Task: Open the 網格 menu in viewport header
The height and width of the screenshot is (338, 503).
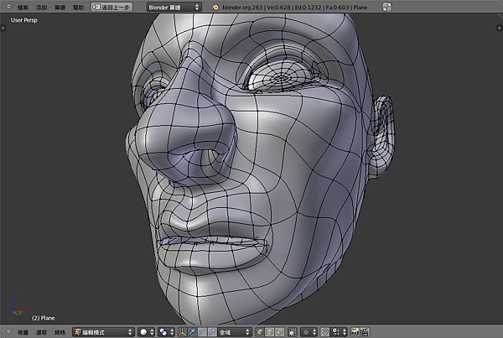Action: [x=60, y=332]
